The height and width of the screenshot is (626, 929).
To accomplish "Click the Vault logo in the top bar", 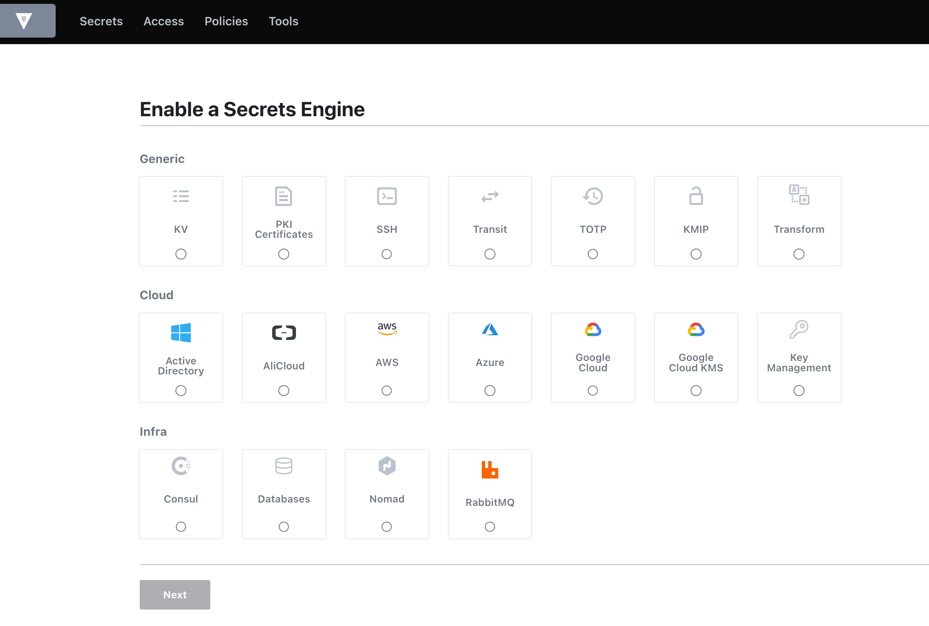I will point(24,21).
